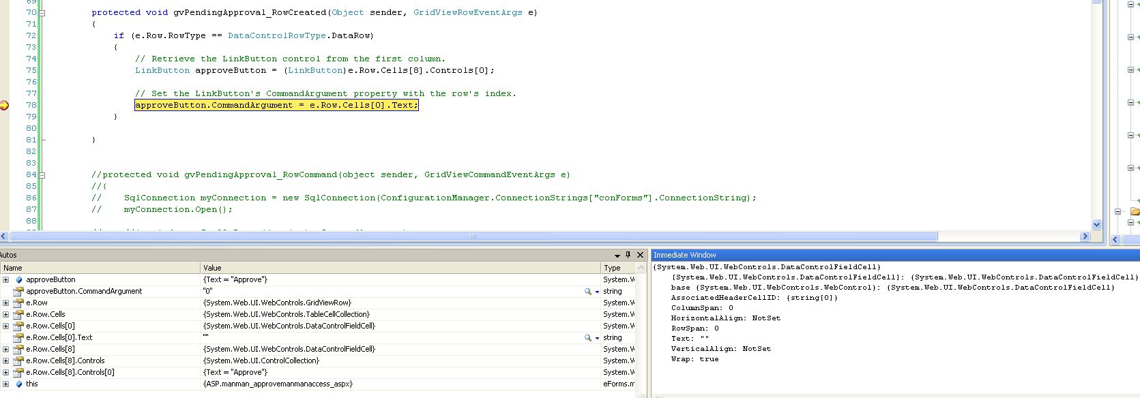Click the code editor horizontal scrollbar left arrow
1140x398 pixels.
[4, 236]
